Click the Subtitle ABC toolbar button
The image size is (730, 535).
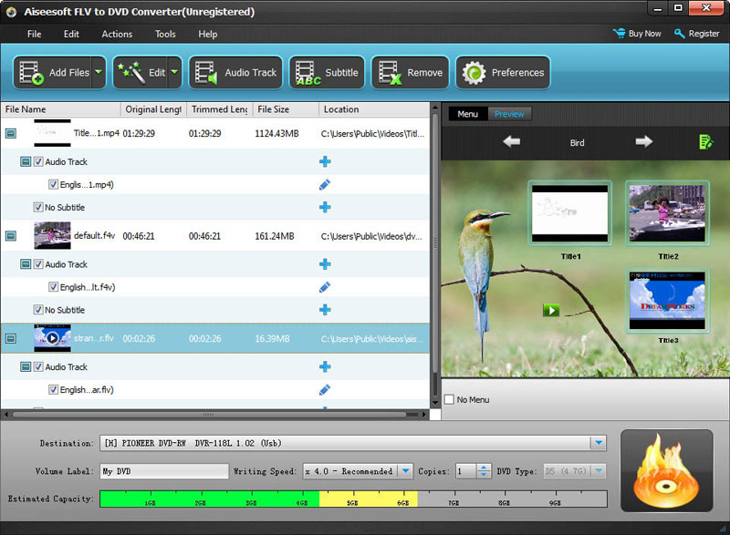click(x=327, y=73)
